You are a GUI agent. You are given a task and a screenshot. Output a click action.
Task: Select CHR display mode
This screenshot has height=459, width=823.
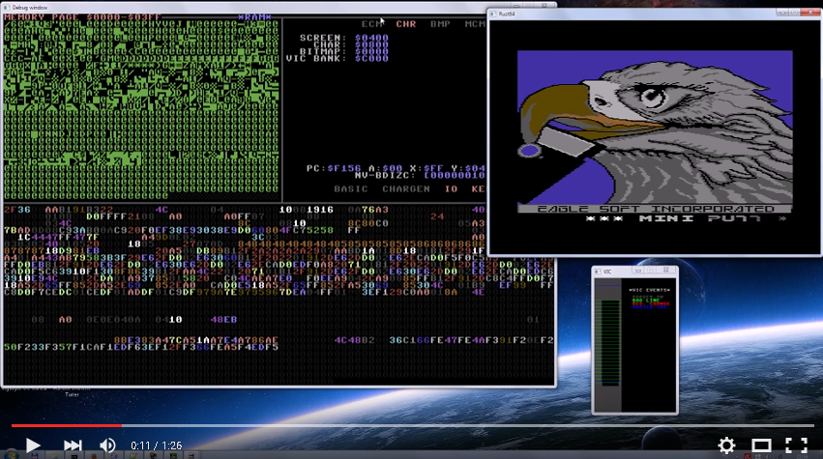(406, 24)
